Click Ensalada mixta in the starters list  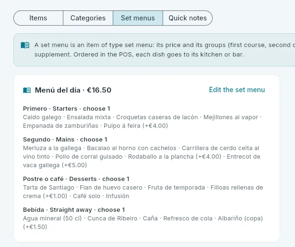click(x=89, y=117)
